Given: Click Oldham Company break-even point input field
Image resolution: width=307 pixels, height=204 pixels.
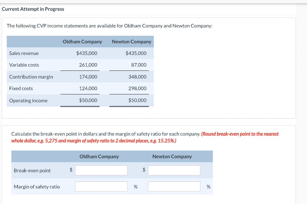Looking at the screenshot, I should [101, 170].
